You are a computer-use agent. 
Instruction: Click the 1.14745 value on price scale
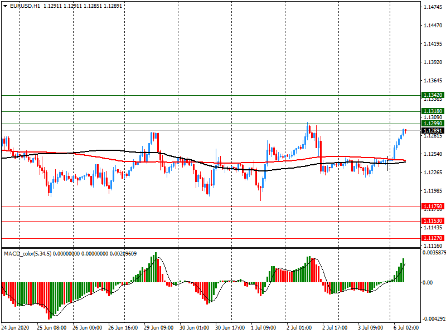tap(433, 7)
